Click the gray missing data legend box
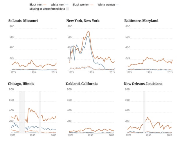The image size is (180, 141). [x=67, y=9]
